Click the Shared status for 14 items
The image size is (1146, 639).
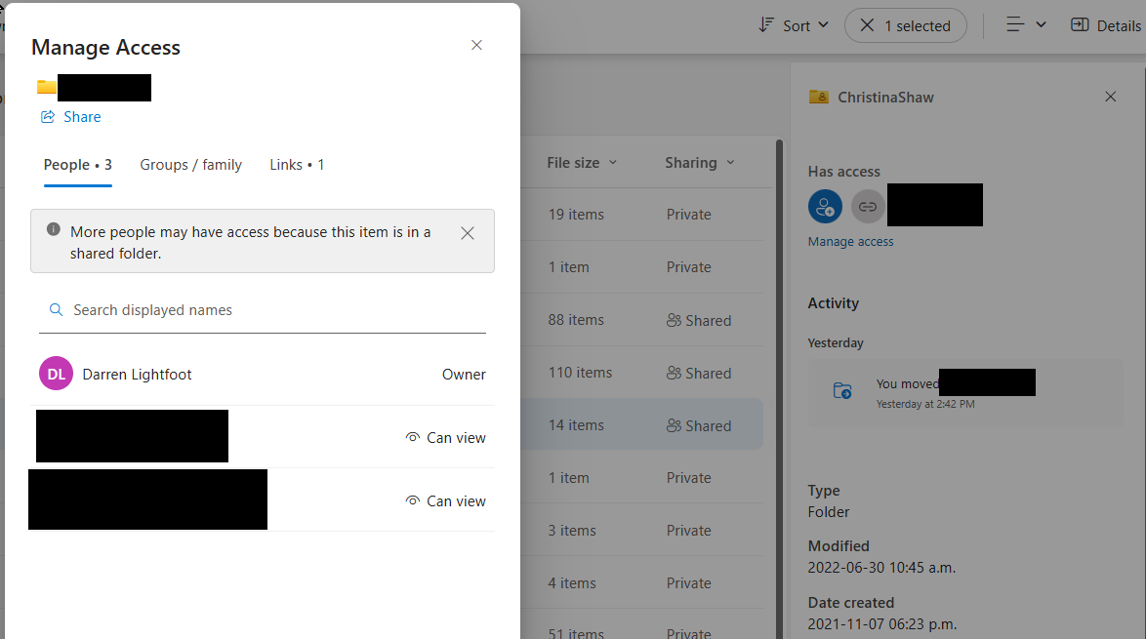(x=699, y=425)
